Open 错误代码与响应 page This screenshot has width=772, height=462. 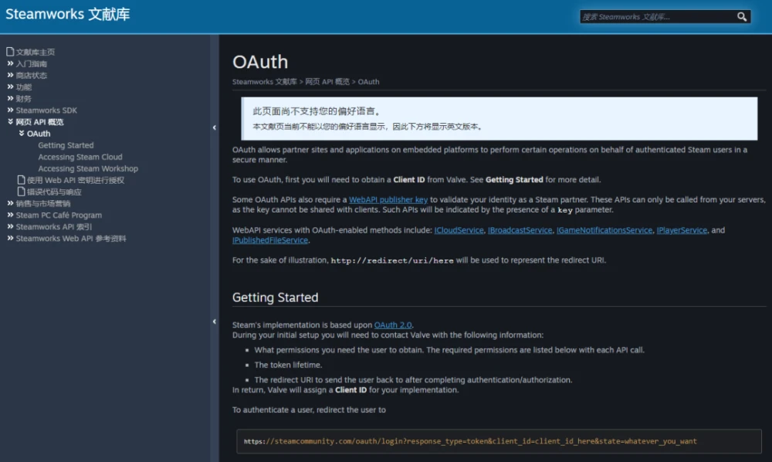[x=54, y=192]
